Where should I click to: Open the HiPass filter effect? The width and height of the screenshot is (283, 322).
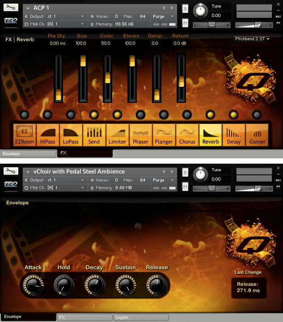[x=47, y=135]
